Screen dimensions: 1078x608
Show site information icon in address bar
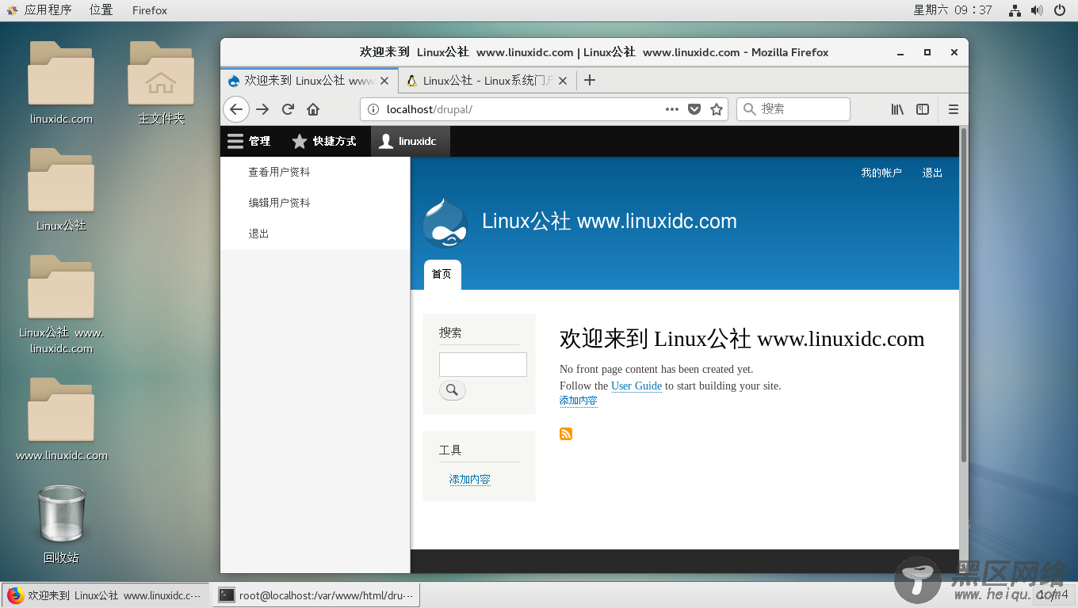[373, 109]
